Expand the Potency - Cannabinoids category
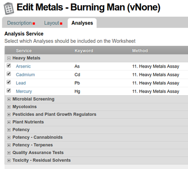This screenshot has width=188, height=169. tap(9, 138)
